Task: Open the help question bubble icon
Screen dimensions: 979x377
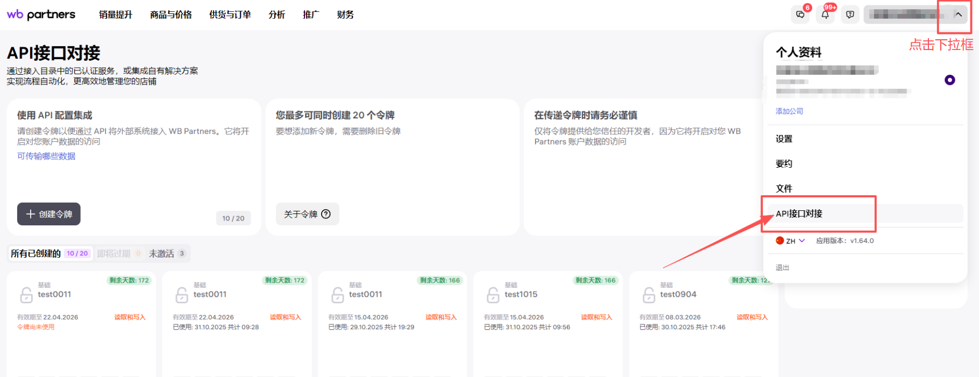Action: pyautogui.click(x=850, y=15)
